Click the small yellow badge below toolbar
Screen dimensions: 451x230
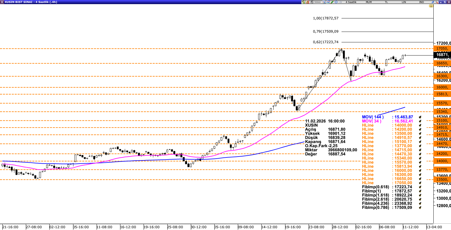click(431, 6)
